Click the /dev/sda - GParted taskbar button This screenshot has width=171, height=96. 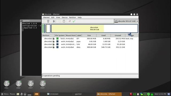pos(109,94)
